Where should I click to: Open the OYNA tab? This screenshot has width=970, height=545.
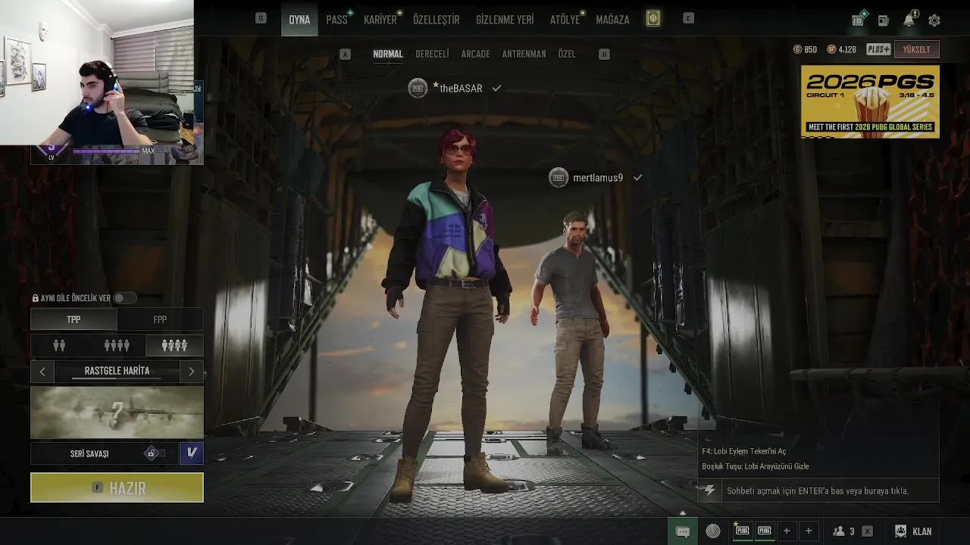pyautogui.click(x=299, y=20)
